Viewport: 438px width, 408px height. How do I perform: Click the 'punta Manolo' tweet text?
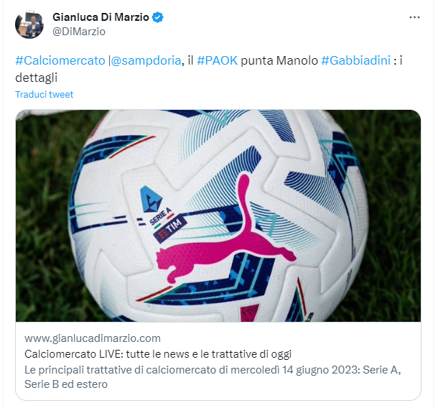pos(279,60)
